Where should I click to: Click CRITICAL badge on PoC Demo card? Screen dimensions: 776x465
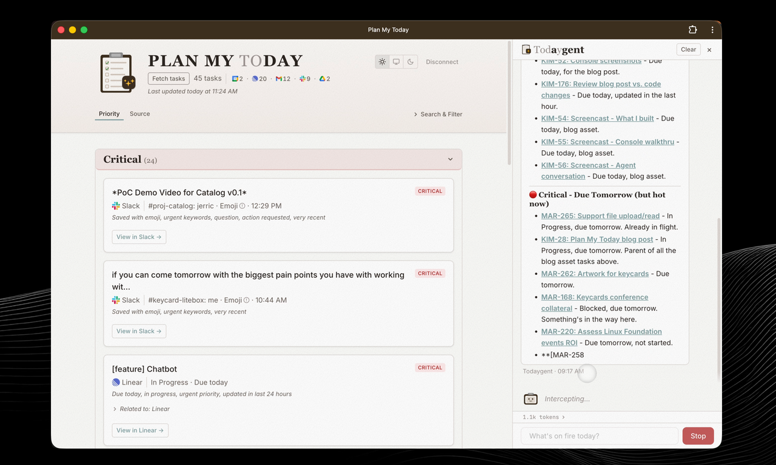pos(430,191)
